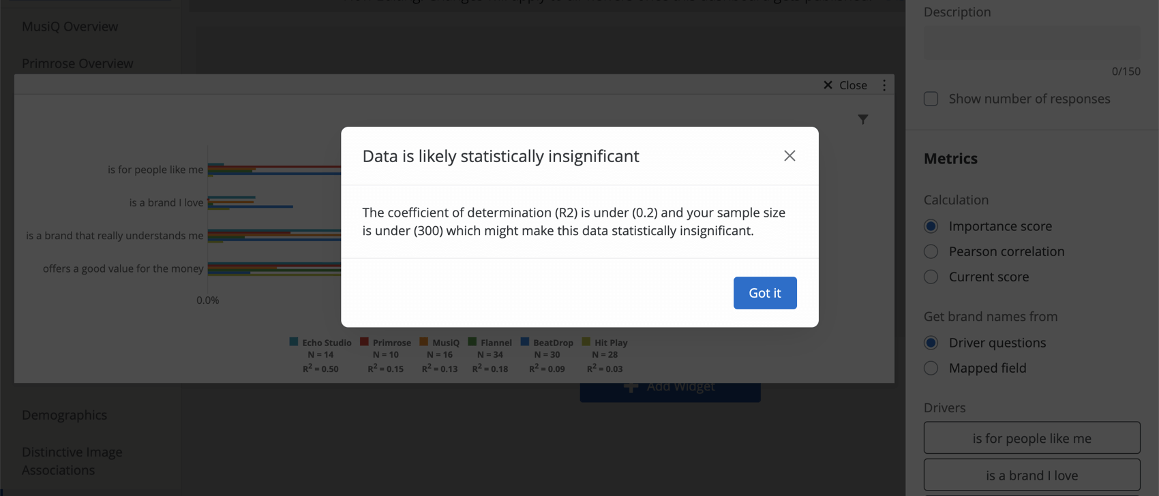Click inside the Description text field

point(1032,42)
